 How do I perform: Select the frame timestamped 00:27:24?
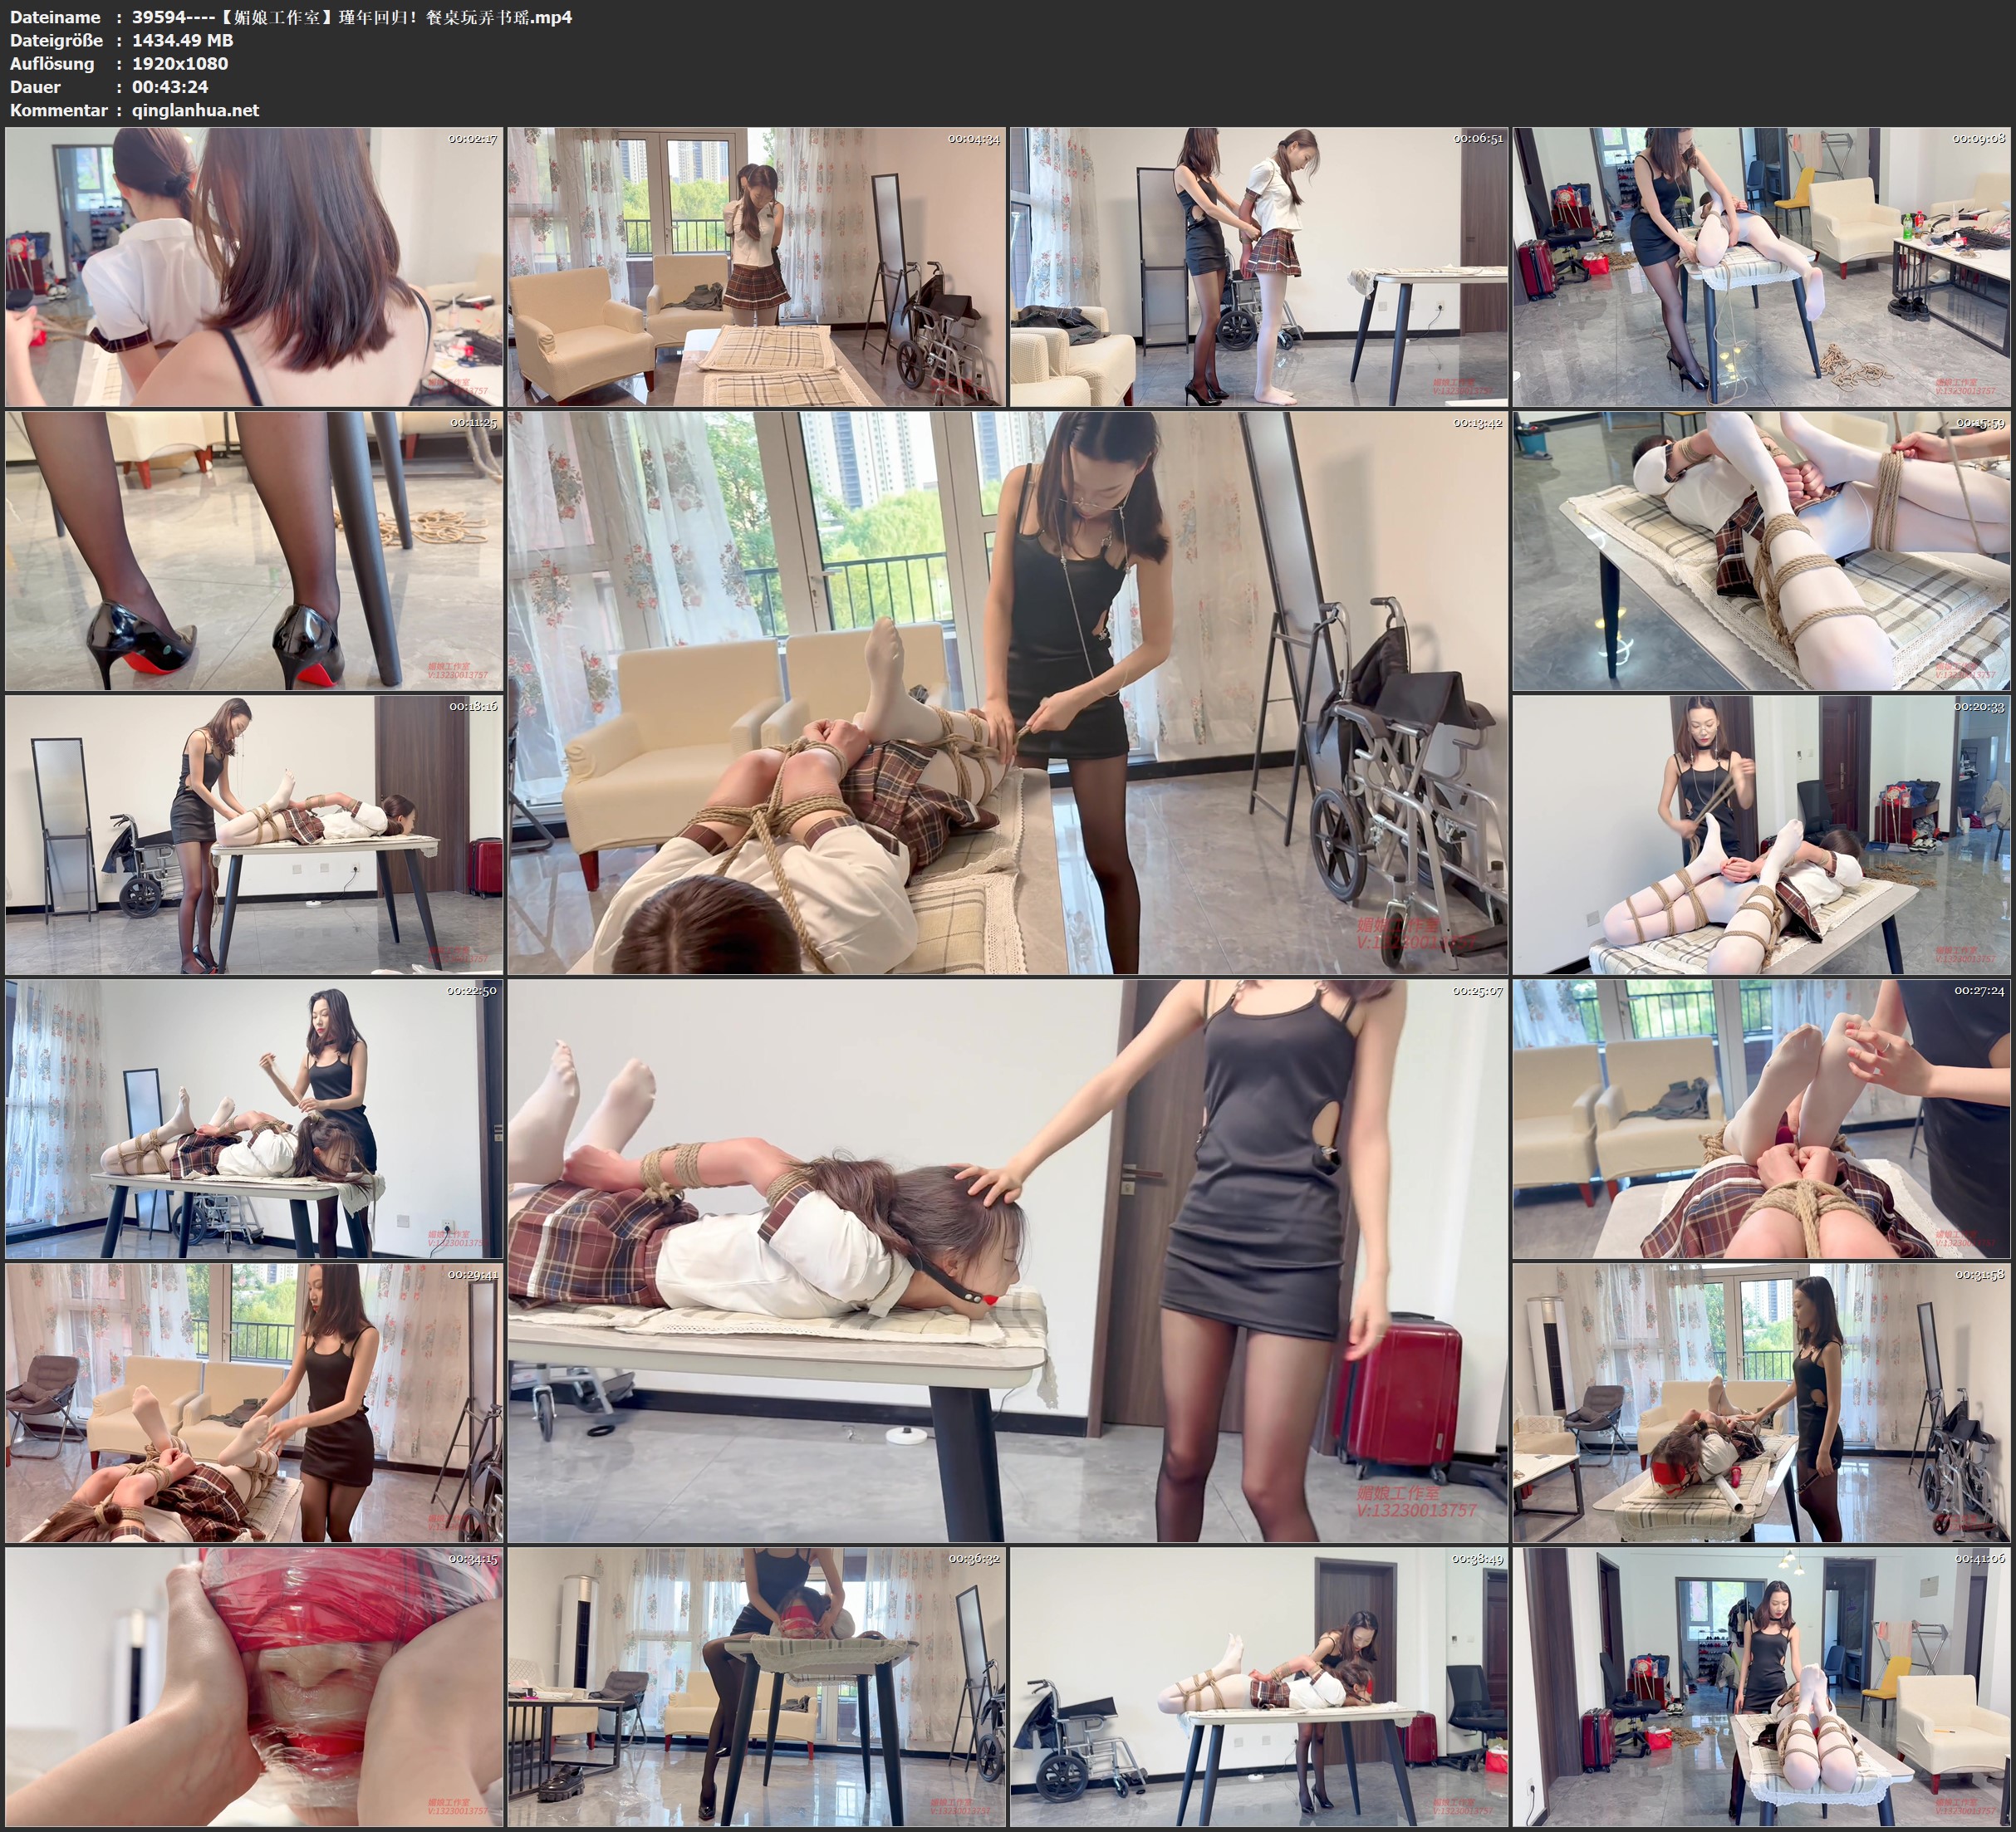click(x=1761, y=1118)
